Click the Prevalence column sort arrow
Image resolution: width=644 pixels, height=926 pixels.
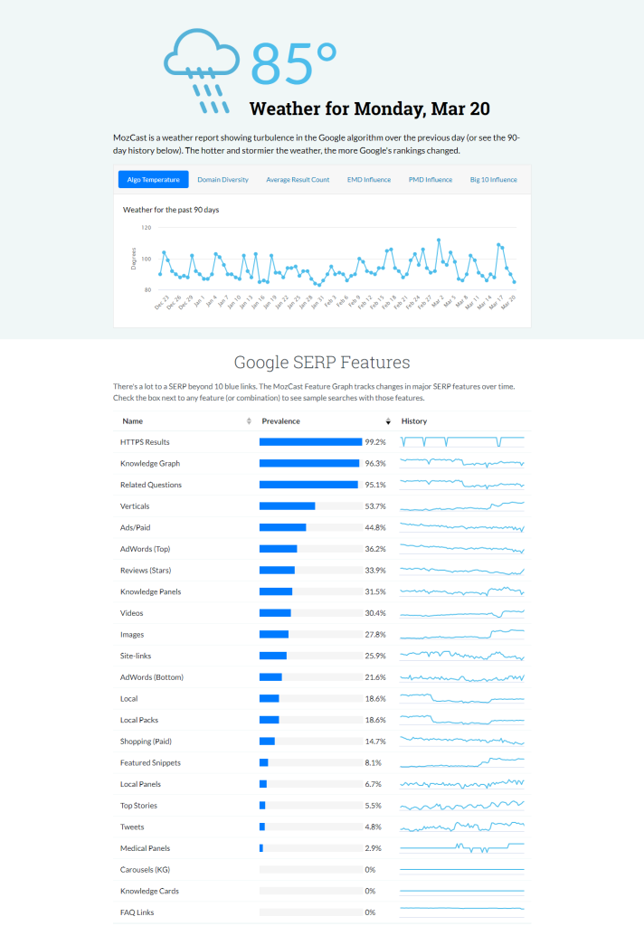[388, 421]
